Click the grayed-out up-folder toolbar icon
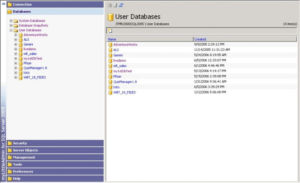The image size is (300, 183). pyautogui.click(x=109, y=5)
